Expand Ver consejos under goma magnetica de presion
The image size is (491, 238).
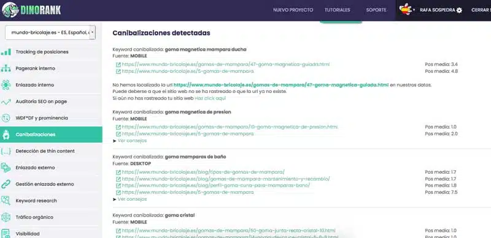click(x=130, y=141)
